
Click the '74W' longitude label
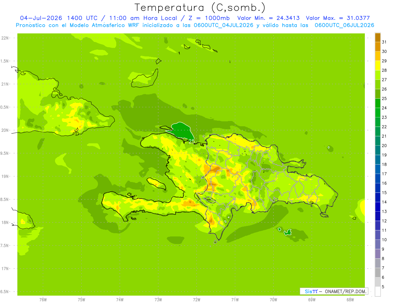pyautogui.click(x=120, y=299)
